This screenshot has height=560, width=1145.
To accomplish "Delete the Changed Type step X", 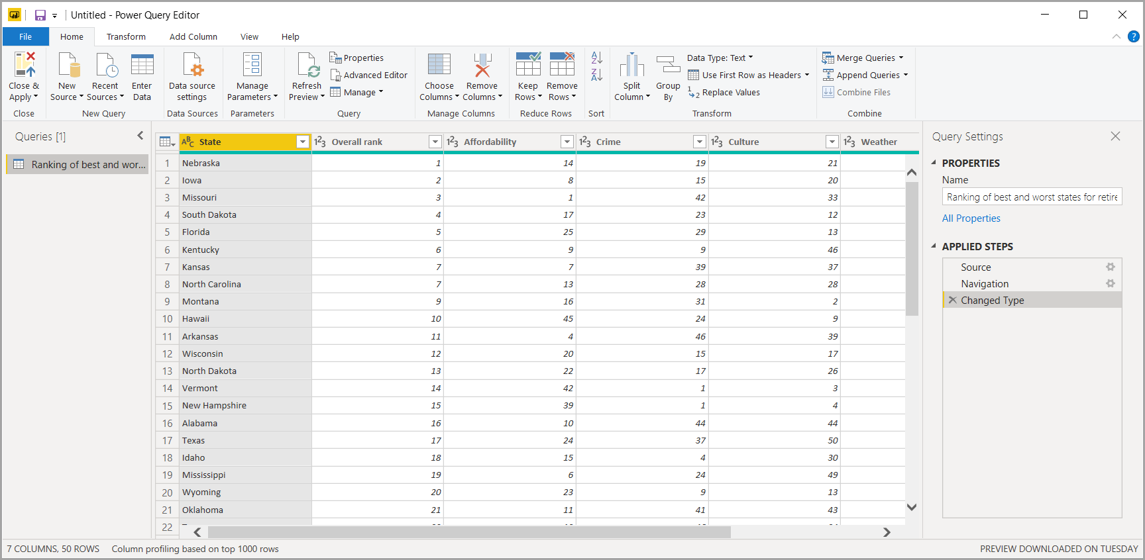I will (x=952, y=300).
